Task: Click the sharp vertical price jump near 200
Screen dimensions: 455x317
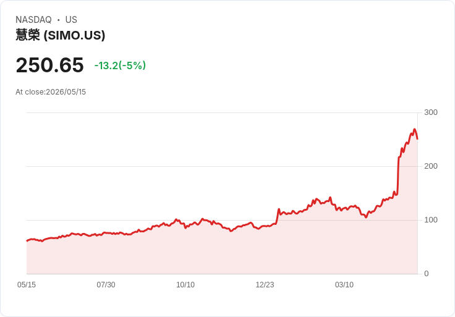Action: tap(398, 175)
